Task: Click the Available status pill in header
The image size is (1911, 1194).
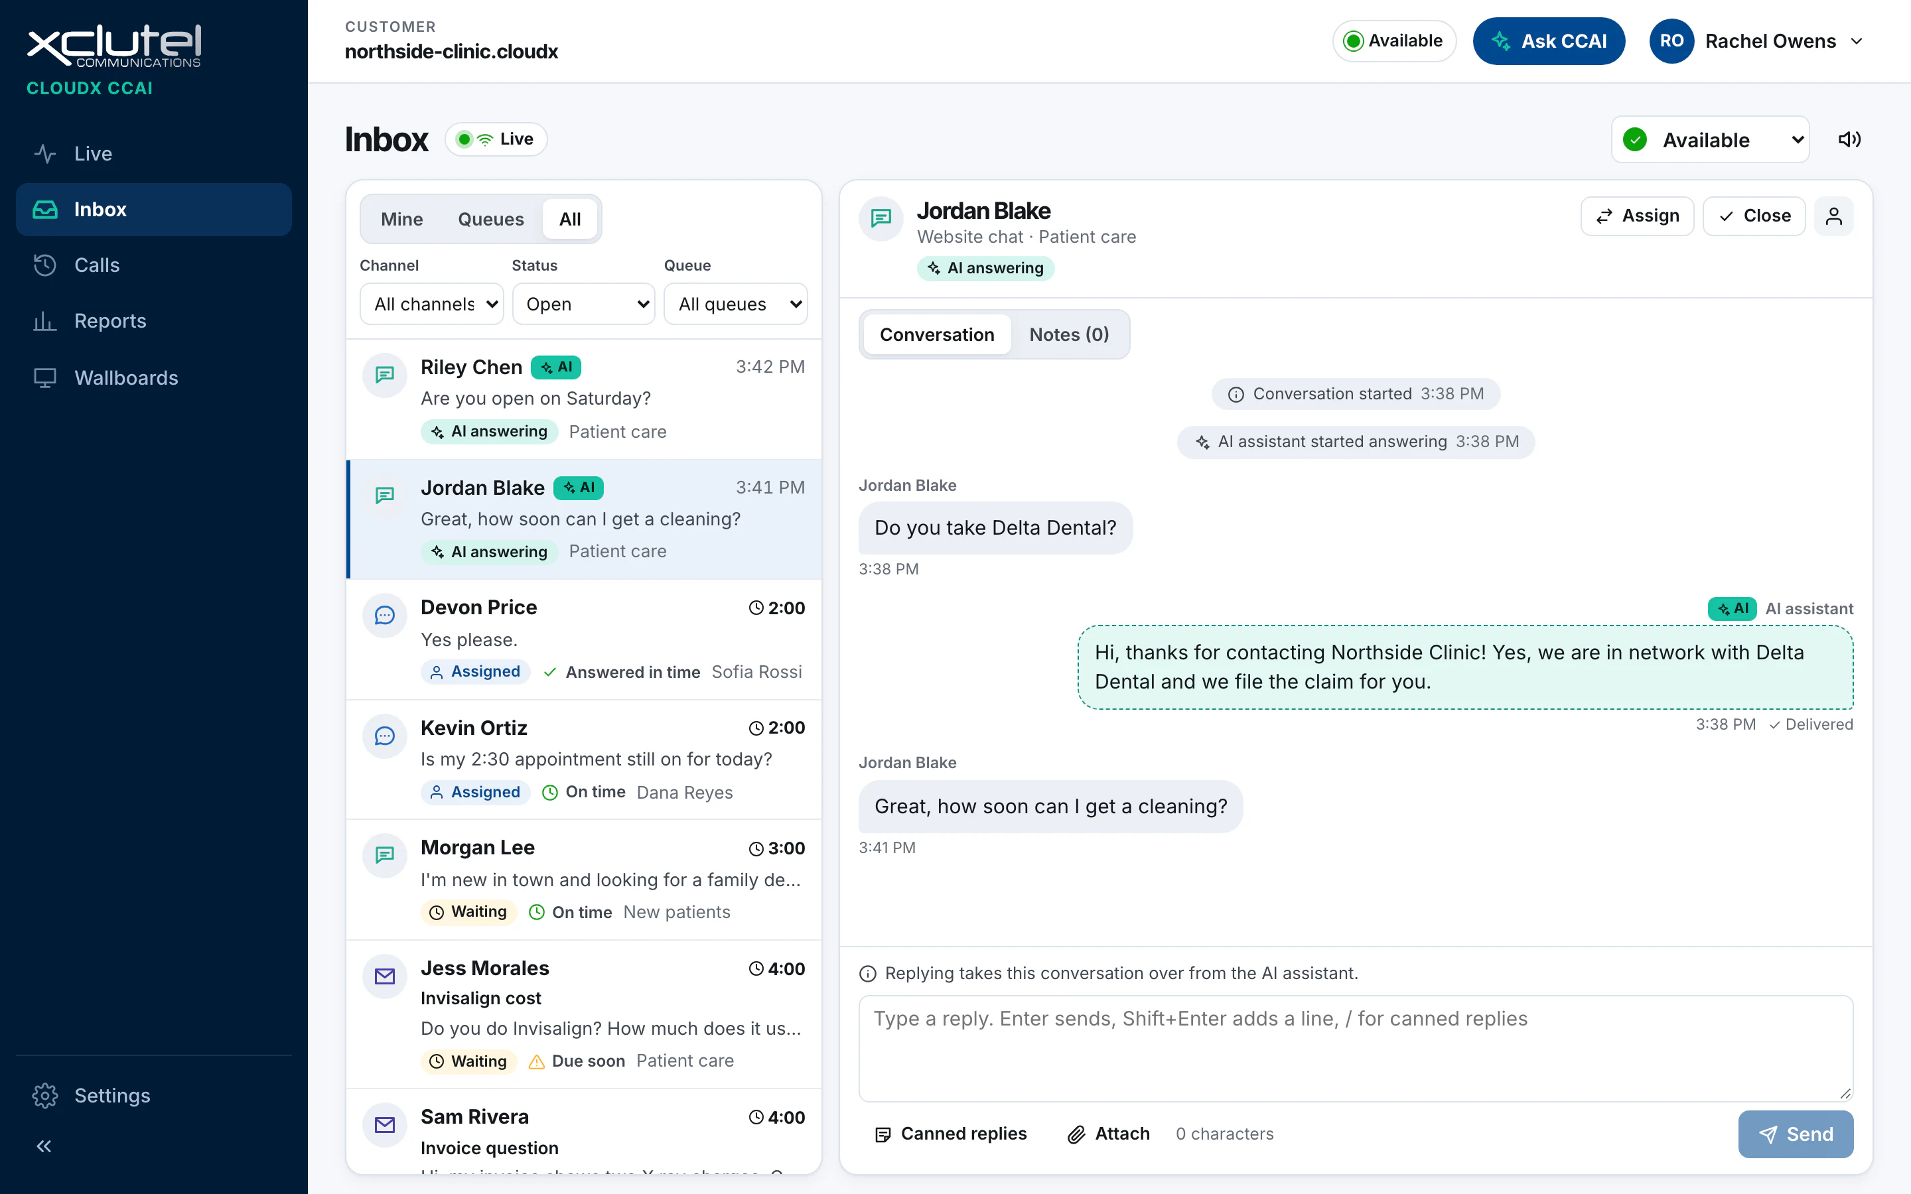Action: coord(1393,41)
